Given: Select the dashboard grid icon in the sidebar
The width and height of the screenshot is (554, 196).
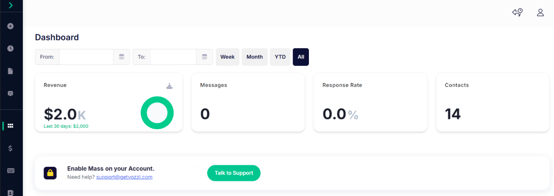Looking at the screenshot, I should coord(11,126).
